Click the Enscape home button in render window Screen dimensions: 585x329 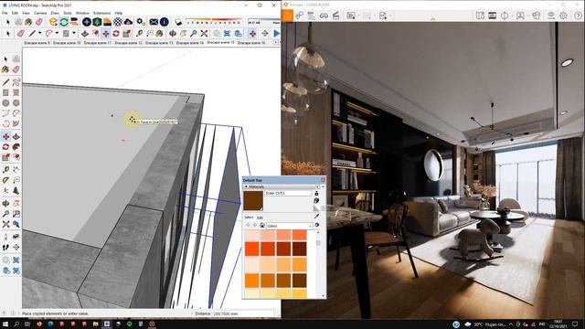pyautogui.click(x=287, y=16)
